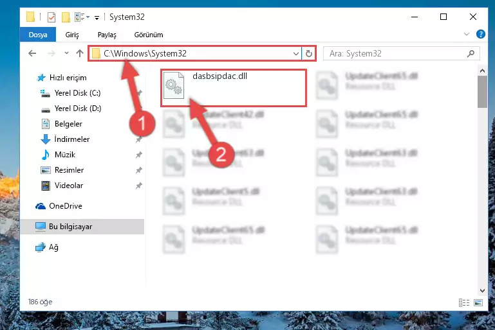Image resolution: width=495 pixels, height=330 pixels.
Task: Switch to the Görünüm tab
Action: click(x=149, y=35)
